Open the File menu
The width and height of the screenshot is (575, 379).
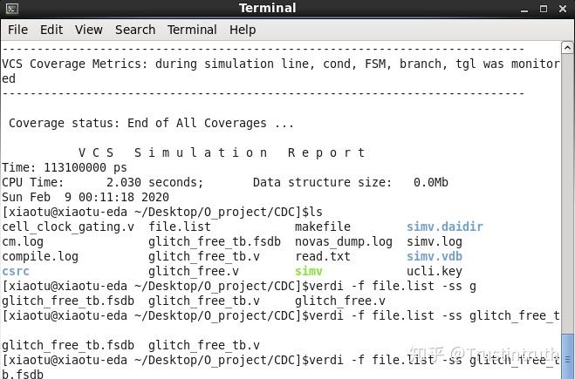[x=17, y=30]
